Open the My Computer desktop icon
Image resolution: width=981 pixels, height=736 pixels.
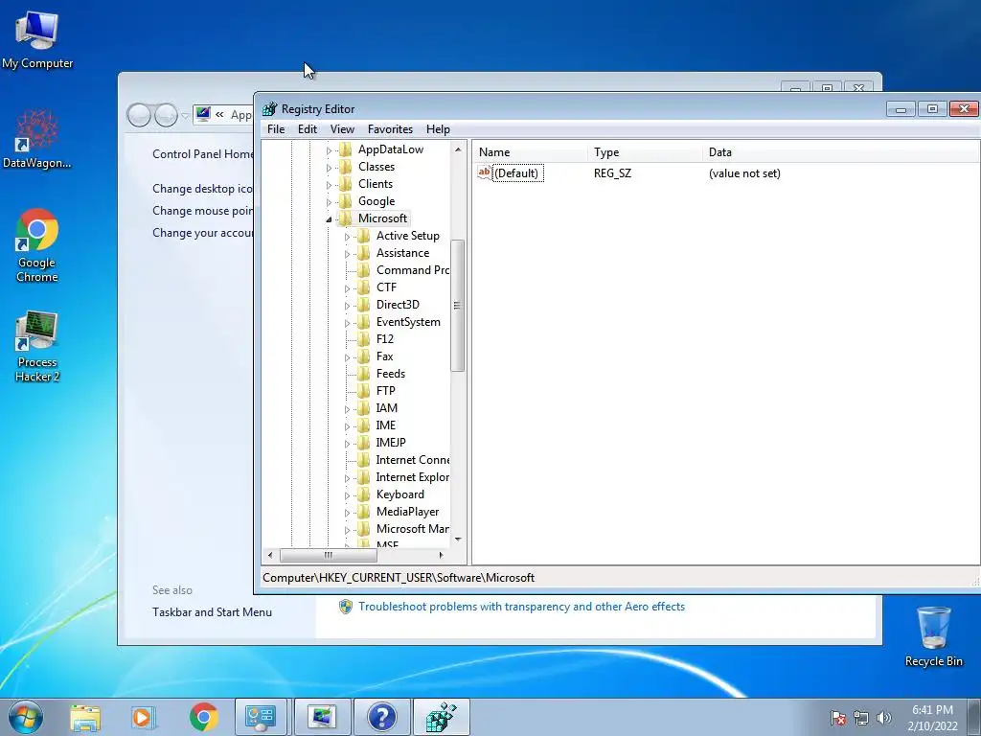[37, 38]
